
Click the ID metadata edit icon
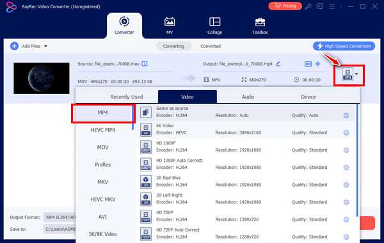pyautogui.click(x=308, y=64)
